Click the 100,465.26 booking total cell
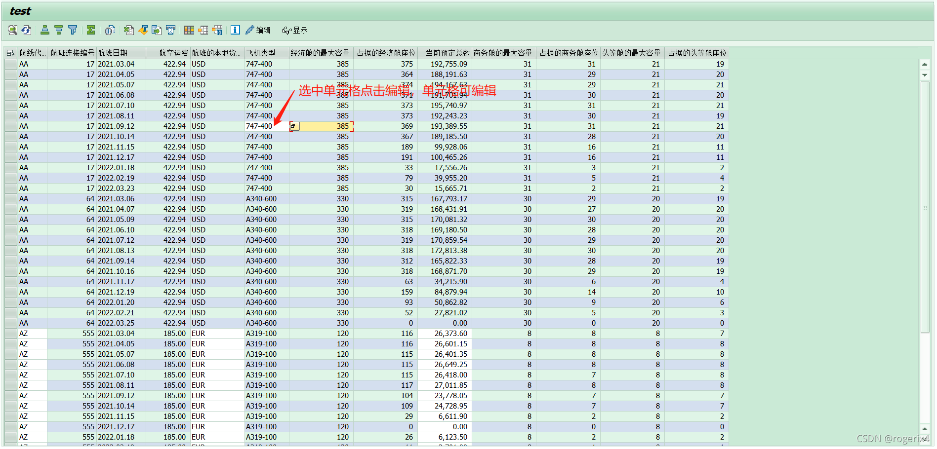This screenshot has width=937, height=449. pos(445,157)
